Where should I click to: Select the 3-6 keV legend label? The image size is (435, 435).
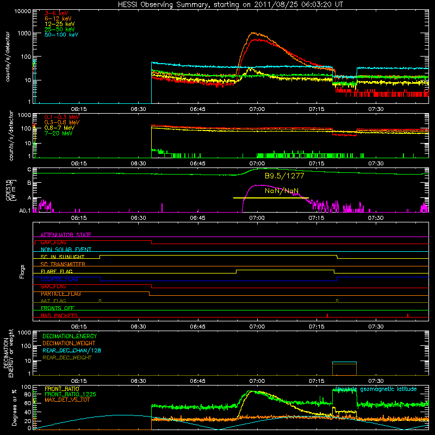(x=57, y=13)
